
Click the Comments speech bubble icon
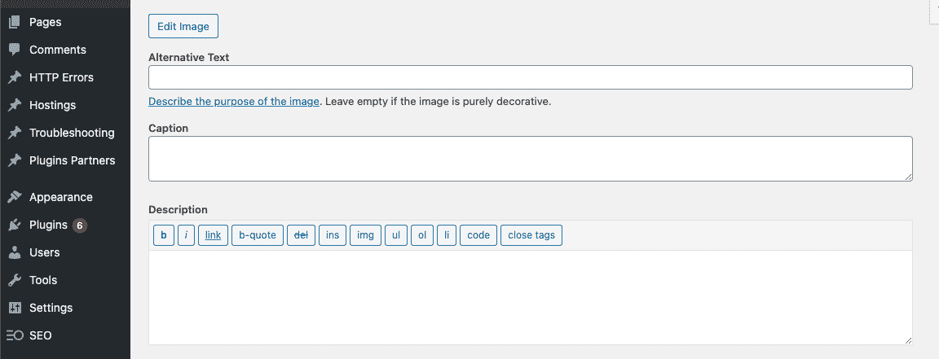pos(15,50)
